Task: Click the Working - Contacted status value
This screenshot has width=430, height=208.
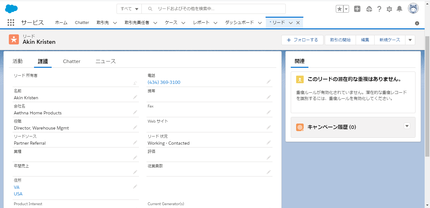Action: (169, 143)
